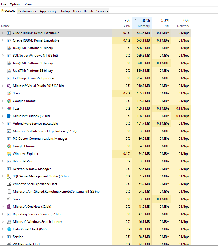Open the Options menu

15,4
